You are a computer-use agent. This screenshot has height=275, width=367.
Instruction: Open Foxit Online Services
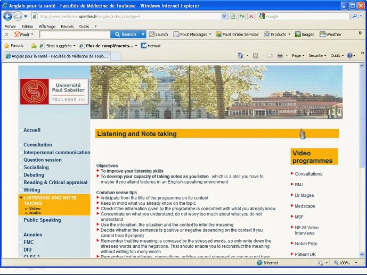coord(238,35)
